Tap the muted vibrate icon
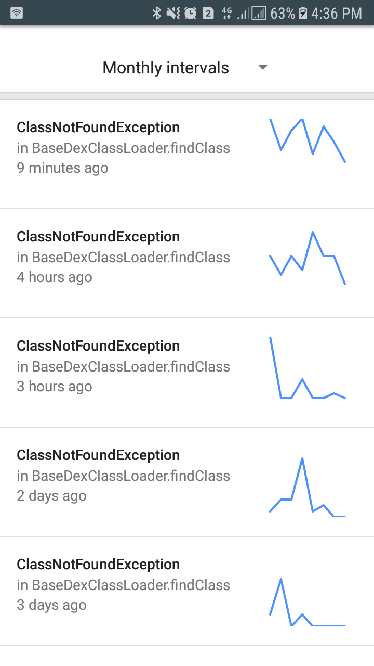The width and height of the screenshot is (374, 666). 173,13
